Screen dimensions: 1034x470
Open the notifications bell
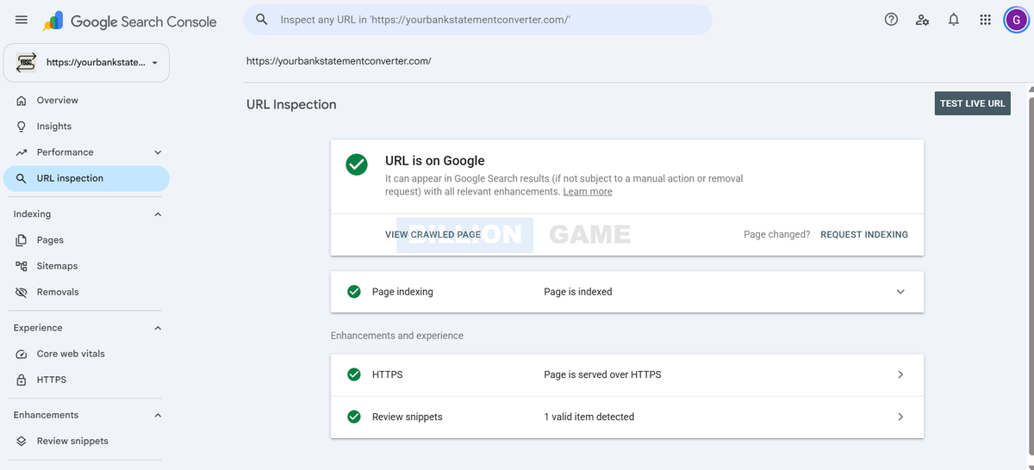pyautogui.click(x=954, y=20)
